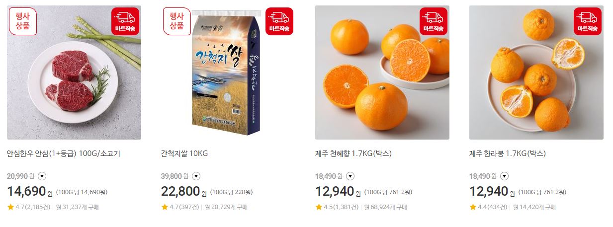The image size is (613, 227).
Task: Open 안심한우 안심(1+등급) 100G product link
Action: click(64, 153)
